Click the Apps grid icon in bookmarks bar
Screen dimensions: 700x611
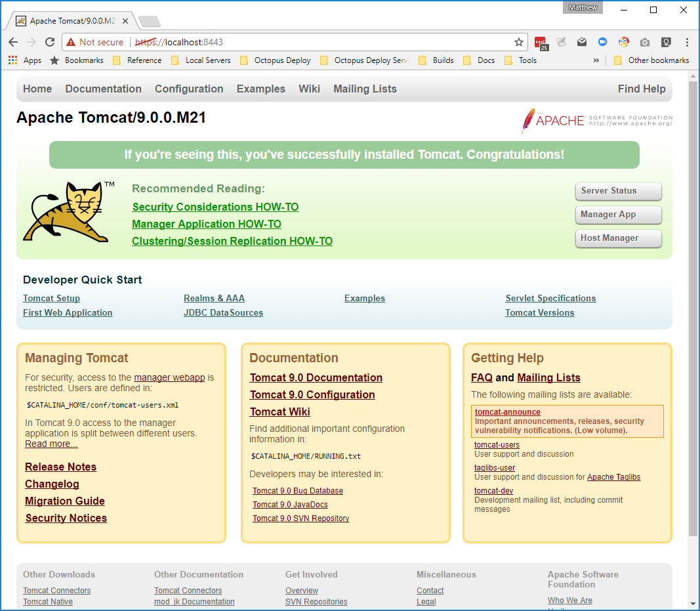pos(12,60)
